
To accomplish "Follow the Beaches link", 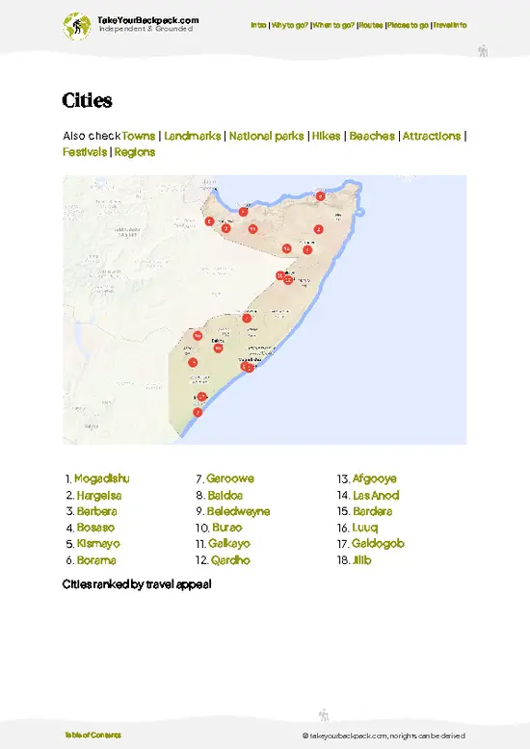I will click(x=372, y=136).
